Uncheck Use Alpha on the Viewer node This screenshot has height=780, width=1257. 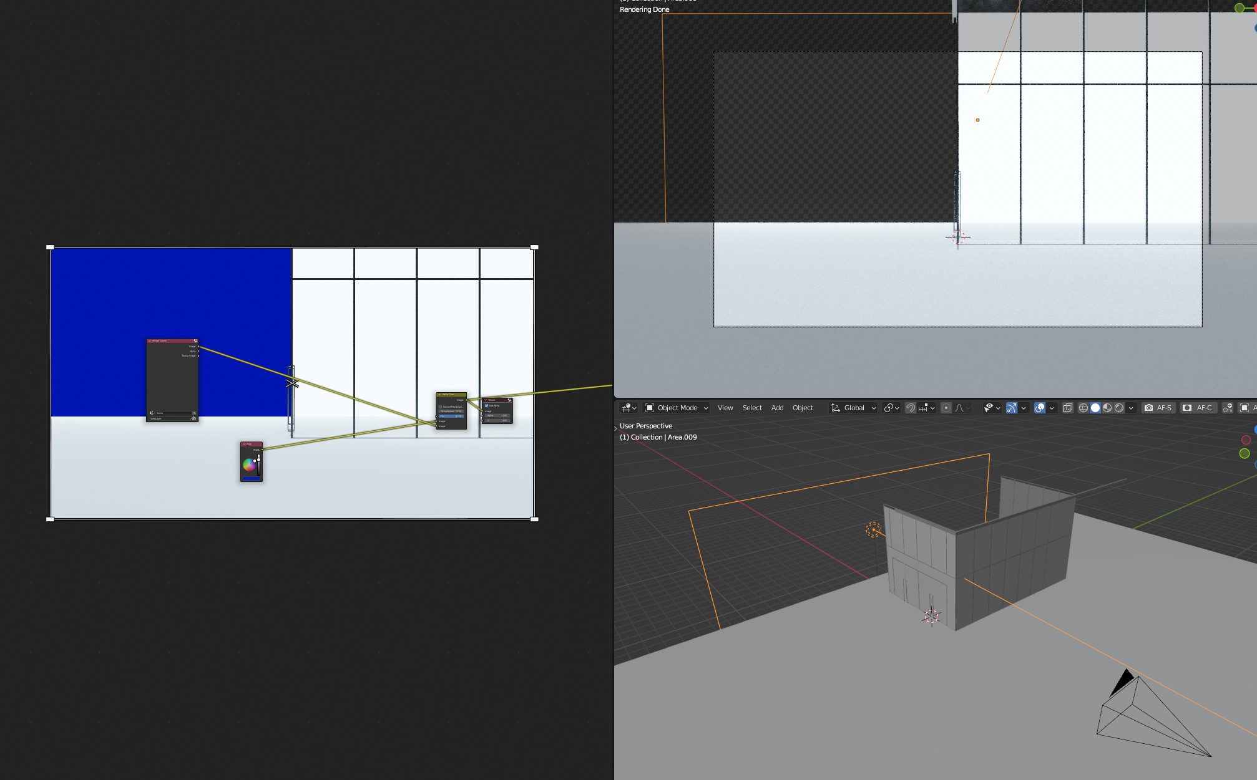point(486,406)
